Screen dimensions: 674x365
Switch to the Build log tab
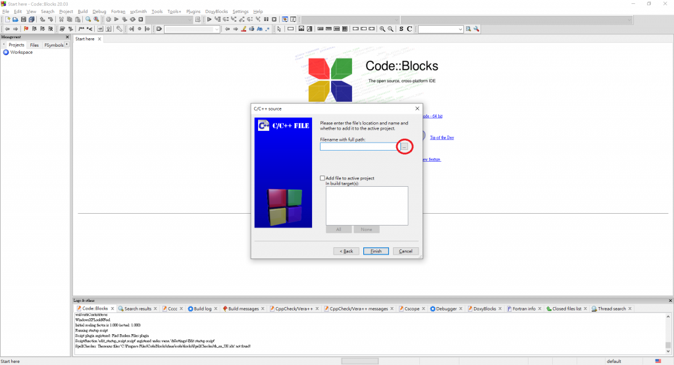tap(202, 308)
